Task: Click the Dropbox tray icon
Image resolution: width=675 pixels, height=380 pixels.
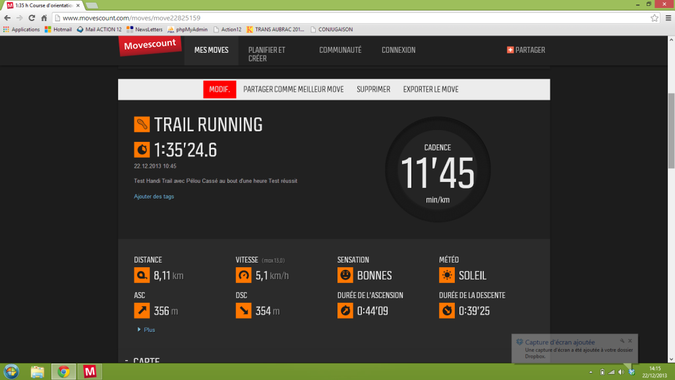Action: tap(631, 372)
